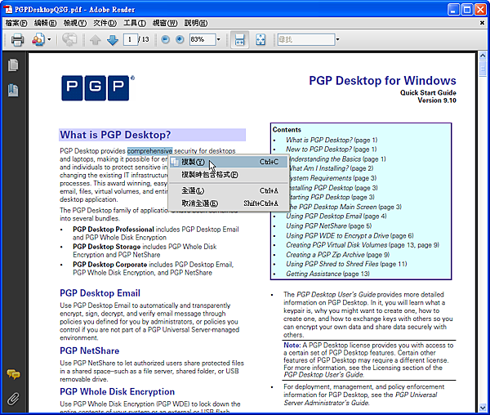Screen dimensions: 490x415
Task: Click the page number field
Action: tap(130, 39)
